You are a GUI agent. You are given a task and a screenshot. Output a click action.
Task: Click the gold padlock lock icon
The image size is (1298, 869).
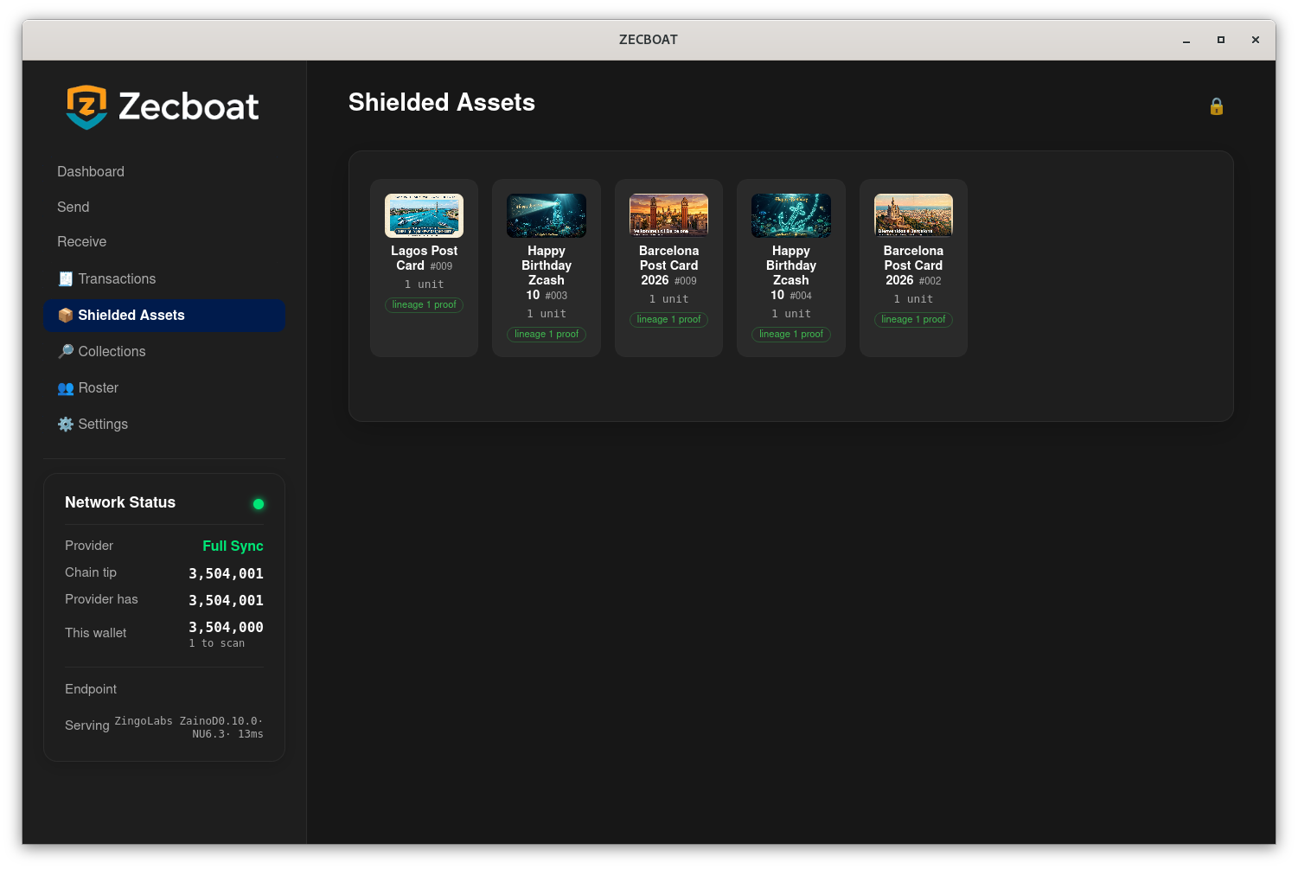(x=1216, y=106)
